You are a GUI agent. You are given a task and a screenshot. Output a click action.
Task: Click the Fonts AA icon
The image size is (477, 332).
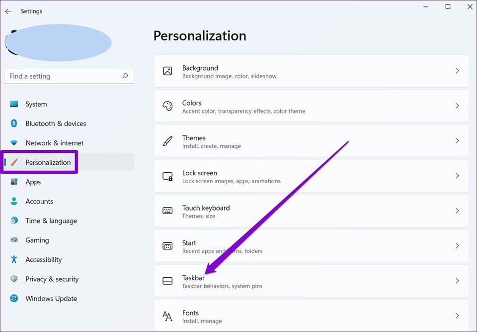(x=167, y=316)
